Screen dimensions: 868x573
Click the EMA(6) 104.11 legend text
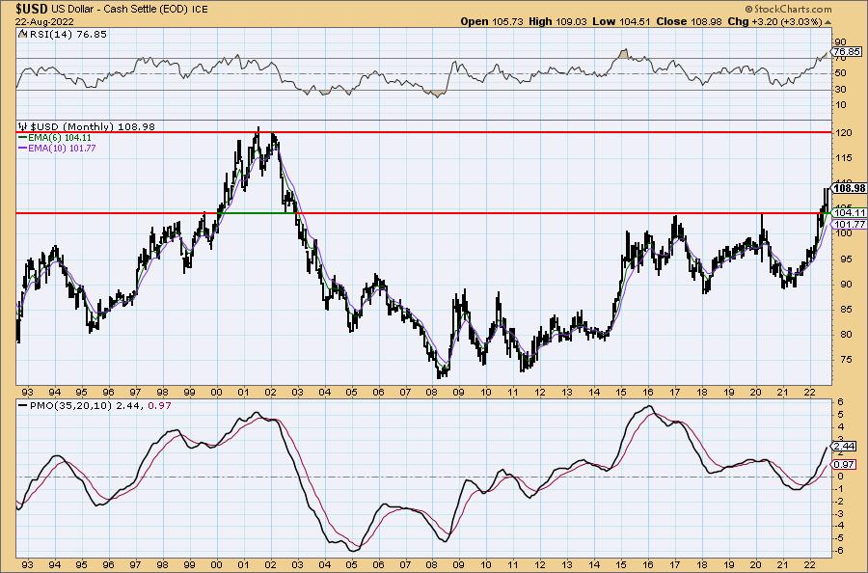click(59, 137)
